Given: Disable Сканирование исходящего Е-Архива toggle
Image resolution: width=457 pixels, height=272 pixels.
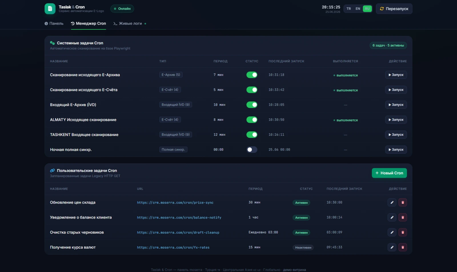Looking at the screenshot, I should (x=252, y=75).
